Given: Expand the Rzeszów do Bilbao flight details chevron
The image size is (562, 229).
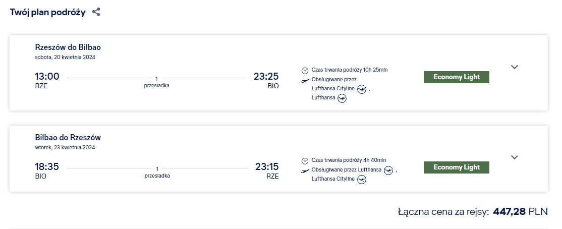Looking at the screenshot, I should pyautogui.click(x=515, y=67).
